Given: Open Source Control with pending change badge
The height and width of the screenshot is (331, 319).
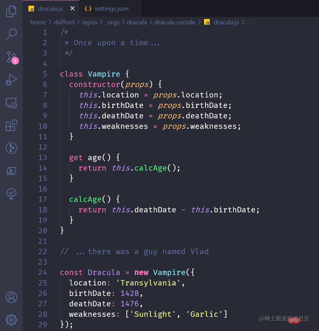Looking at the screenshot, I should [11, 57].
